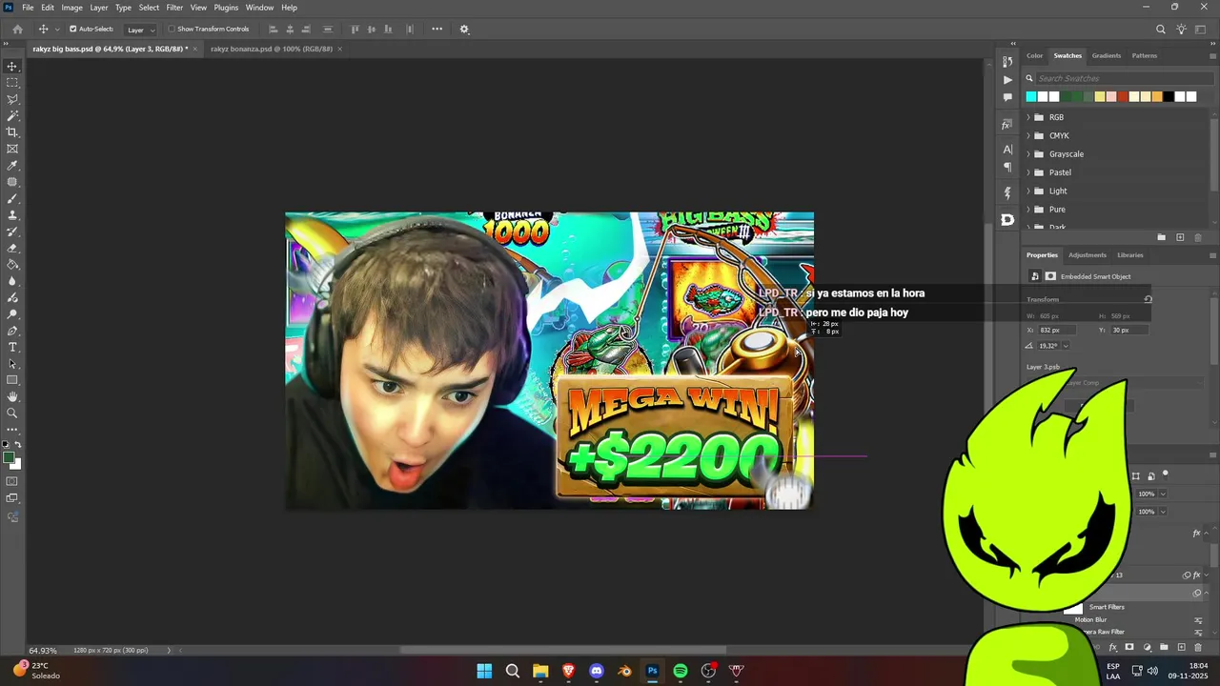Select the Eyedropper tool
This screenshot has width=1220, height=686.
point(12,166)
